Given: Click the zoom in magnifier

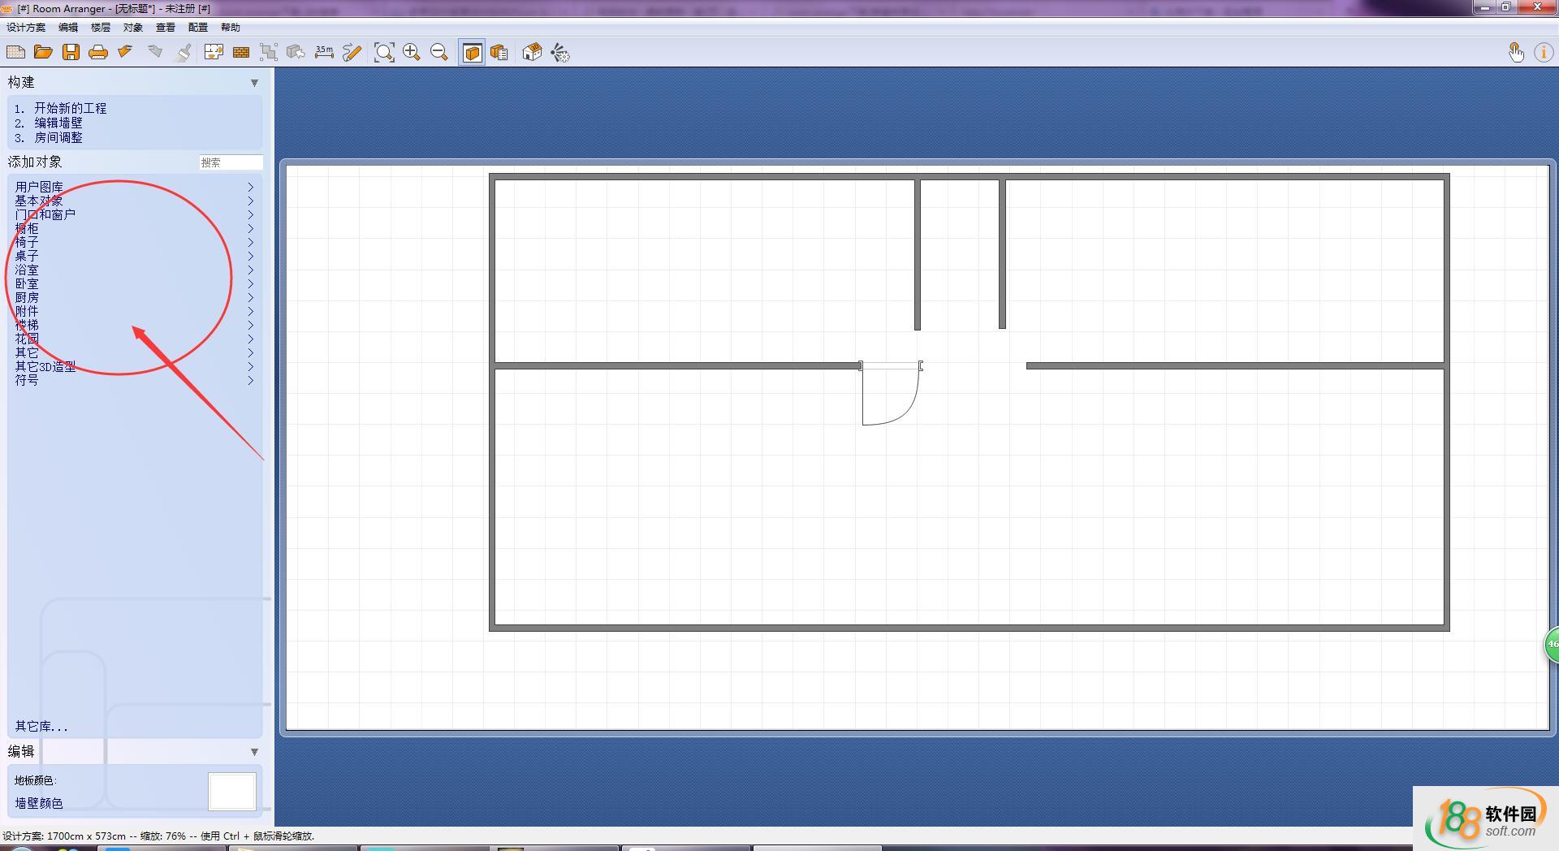Looking at the screenshot, I should [x=412, y=53].
